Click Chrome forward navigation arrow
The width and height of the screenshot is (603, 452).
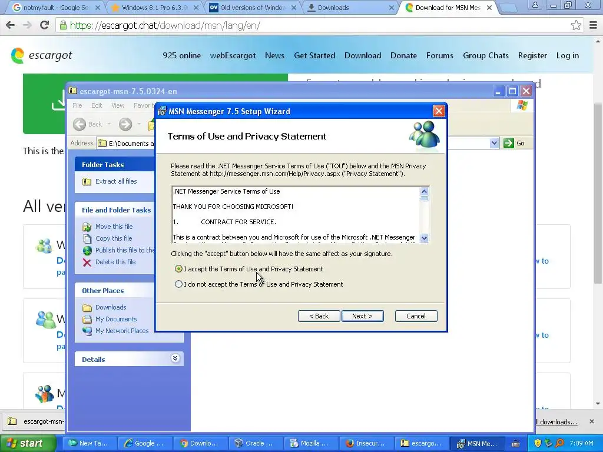[27, 25]
